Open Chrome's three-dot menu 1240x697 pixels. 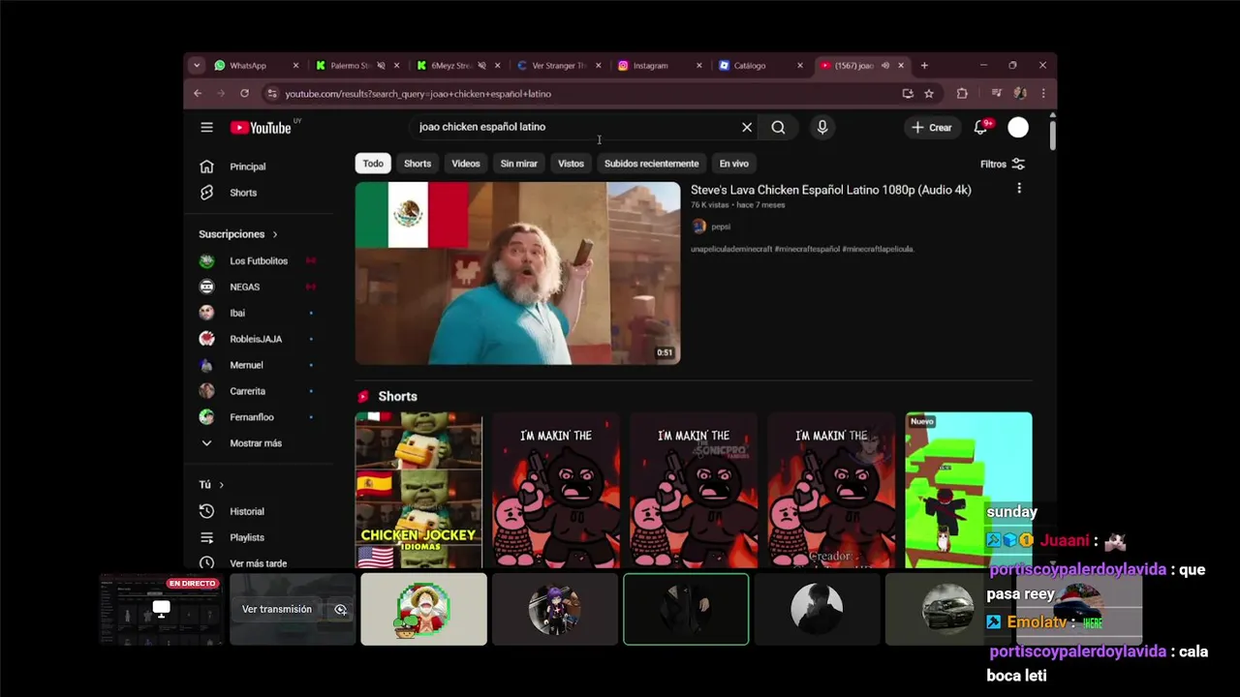click(x=1043, y=93)
